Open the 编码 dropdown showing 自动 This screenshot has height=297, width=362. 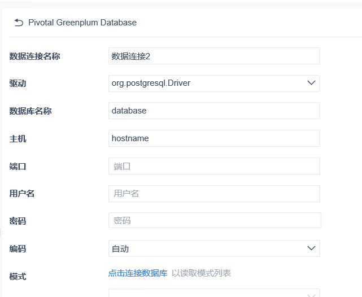[x=214, y=248]
